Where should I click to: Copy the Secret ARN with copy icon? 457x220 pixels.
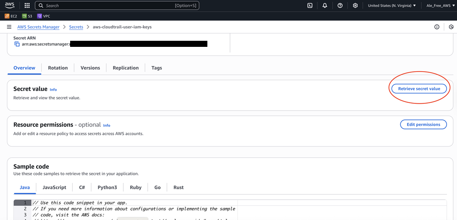click(x=17, y=44)
